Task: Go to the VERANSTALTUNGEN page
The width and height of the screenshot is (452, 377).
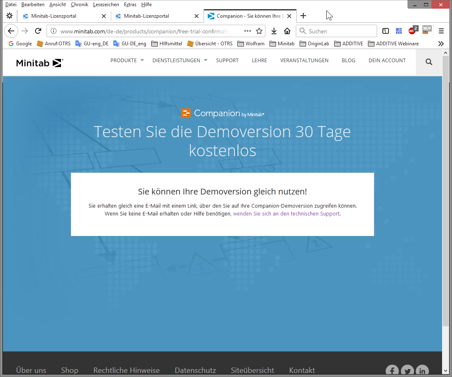Action: click(x=304, y=61)
